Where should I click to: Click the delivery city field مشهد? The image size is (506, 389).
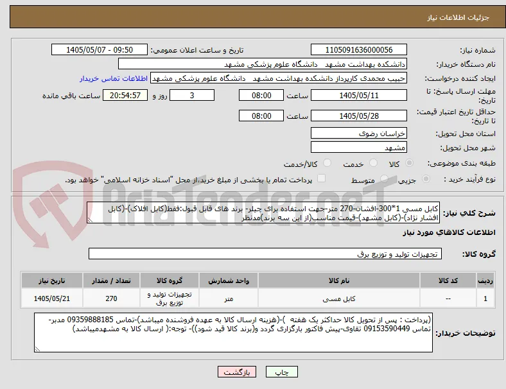359,148
